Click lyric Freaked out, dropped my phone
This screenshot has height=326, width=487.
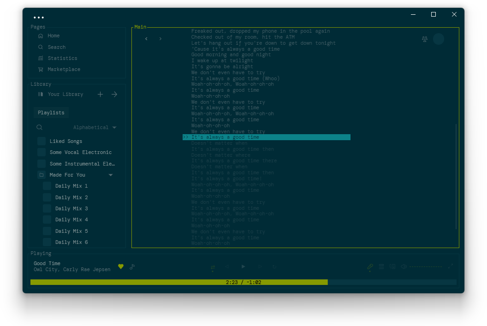tap(261, 31)
